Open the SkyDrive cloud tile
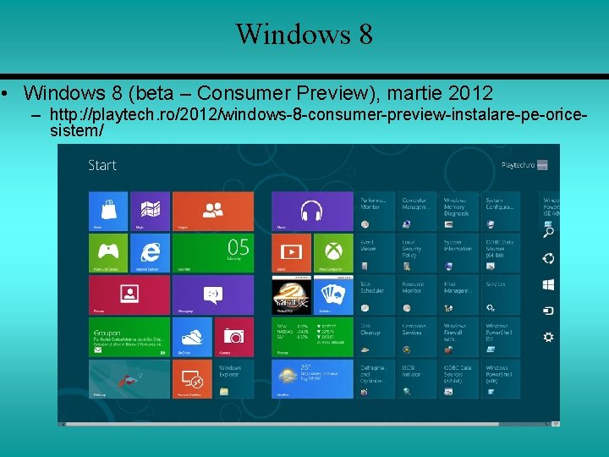Image resolution: width=609 pixels, height=457 pixels. pyautogui.click(x=192, y=337)
